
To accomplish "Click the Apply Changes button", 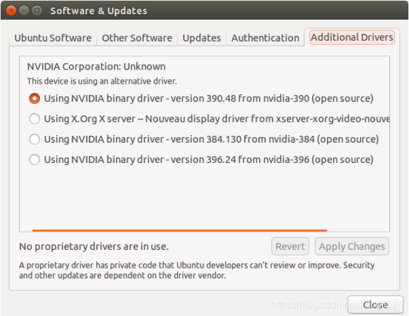I will coord(352,246).
